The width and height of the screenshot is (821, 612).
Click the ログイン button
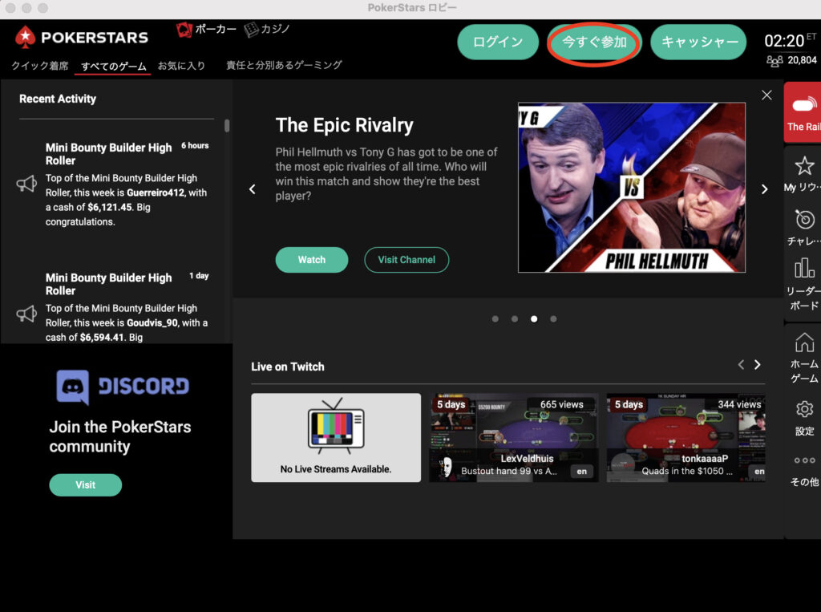[x=497, y=42]
